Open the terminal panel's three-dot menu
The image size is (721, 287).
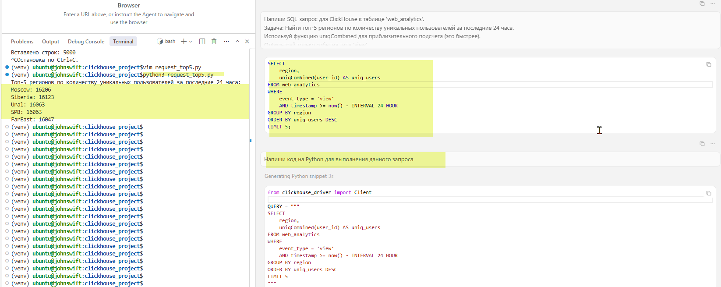click(226, 42)
